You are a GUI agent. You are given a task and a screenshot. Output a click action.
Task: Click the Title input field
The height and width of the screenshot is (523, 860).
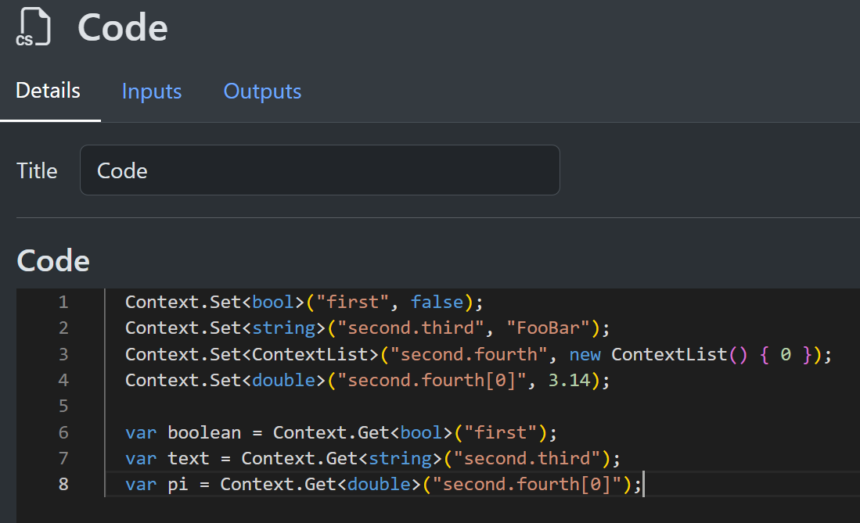pyautogui.click(x=319, y=170)
